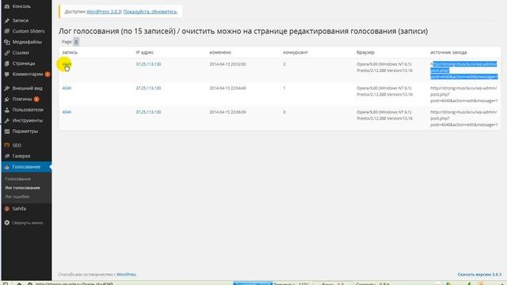The width and height of the screenshot is (507, 285).
Task: Click the Инструменты wrench icon
Action: coord(7,120)
